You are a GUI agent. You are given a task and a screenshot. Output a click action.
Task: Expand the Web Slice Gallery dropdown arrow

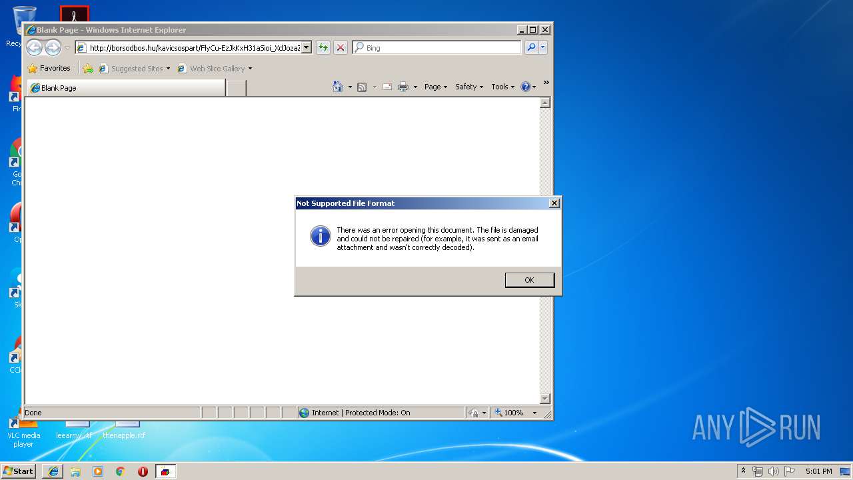[x=250, y=69]
